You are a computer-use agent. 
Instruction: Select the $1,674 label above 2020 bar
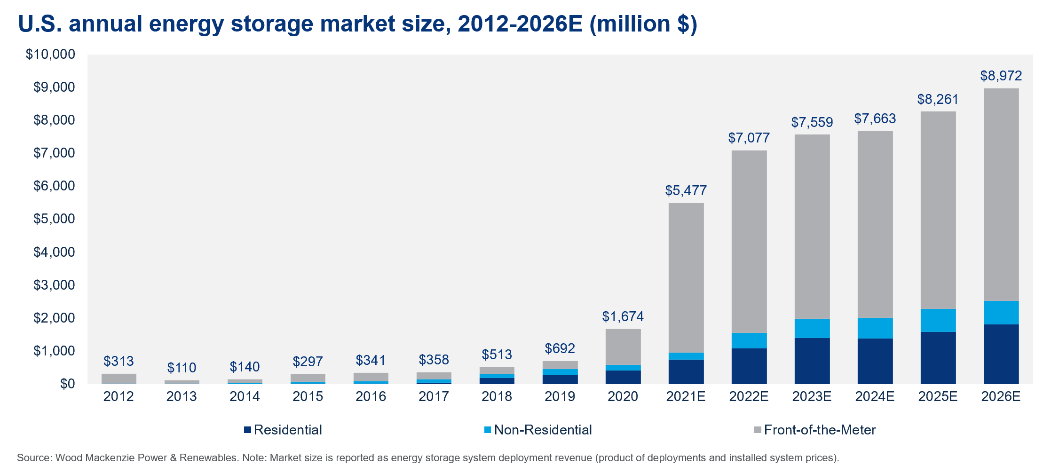(x=623, y=316)
